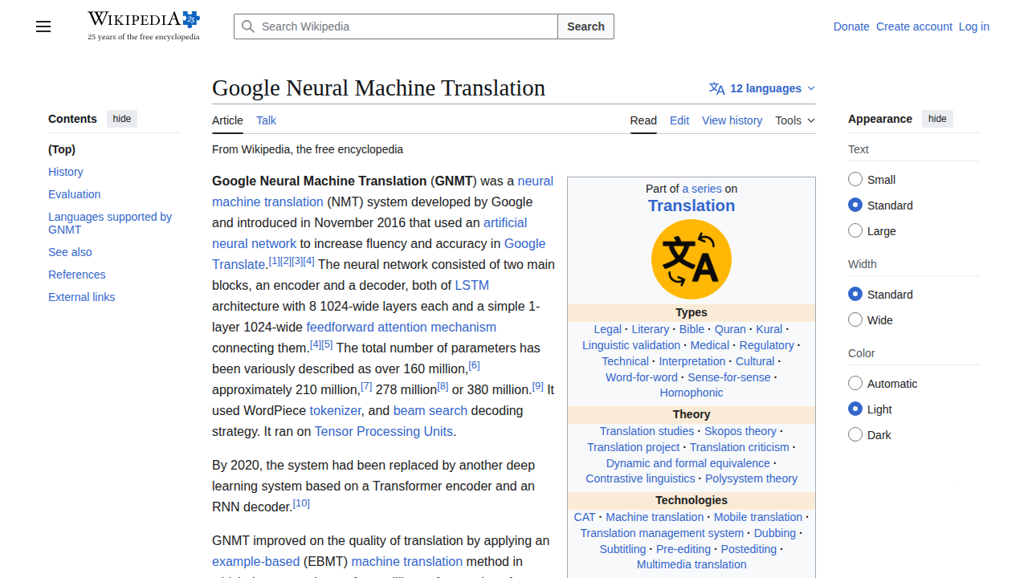The width and height of the screenshot is (1028, 578).
Task: Select Dark color mode
Action: tap(855, 434)
